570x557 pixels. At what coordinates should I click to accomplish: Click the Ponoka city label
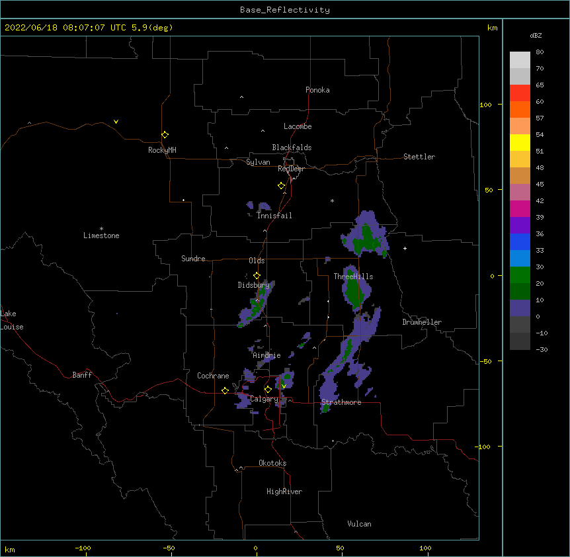tap(317, 90)
